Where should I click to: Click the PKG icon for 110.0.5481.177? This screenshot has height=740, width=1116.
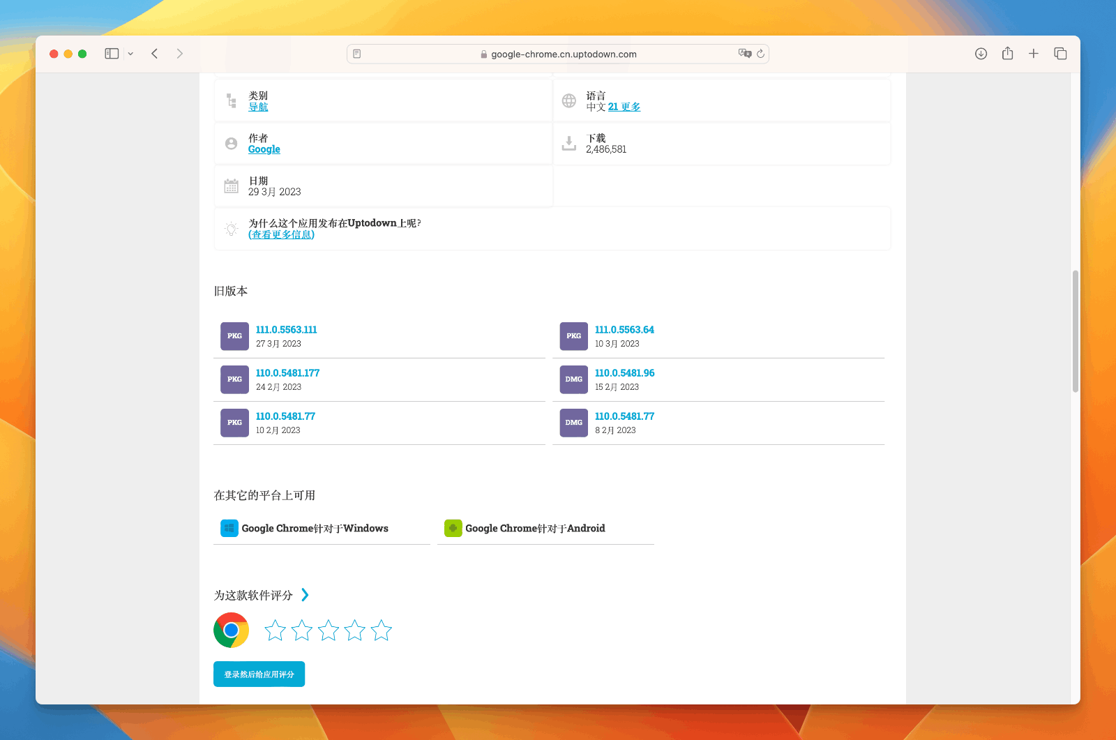coord(234,379)
